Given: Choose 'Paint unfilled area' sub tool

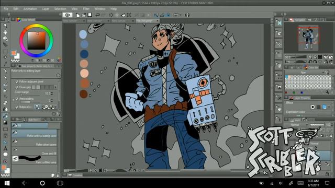Looking at the screenshot, I should (x=35, y=160).
